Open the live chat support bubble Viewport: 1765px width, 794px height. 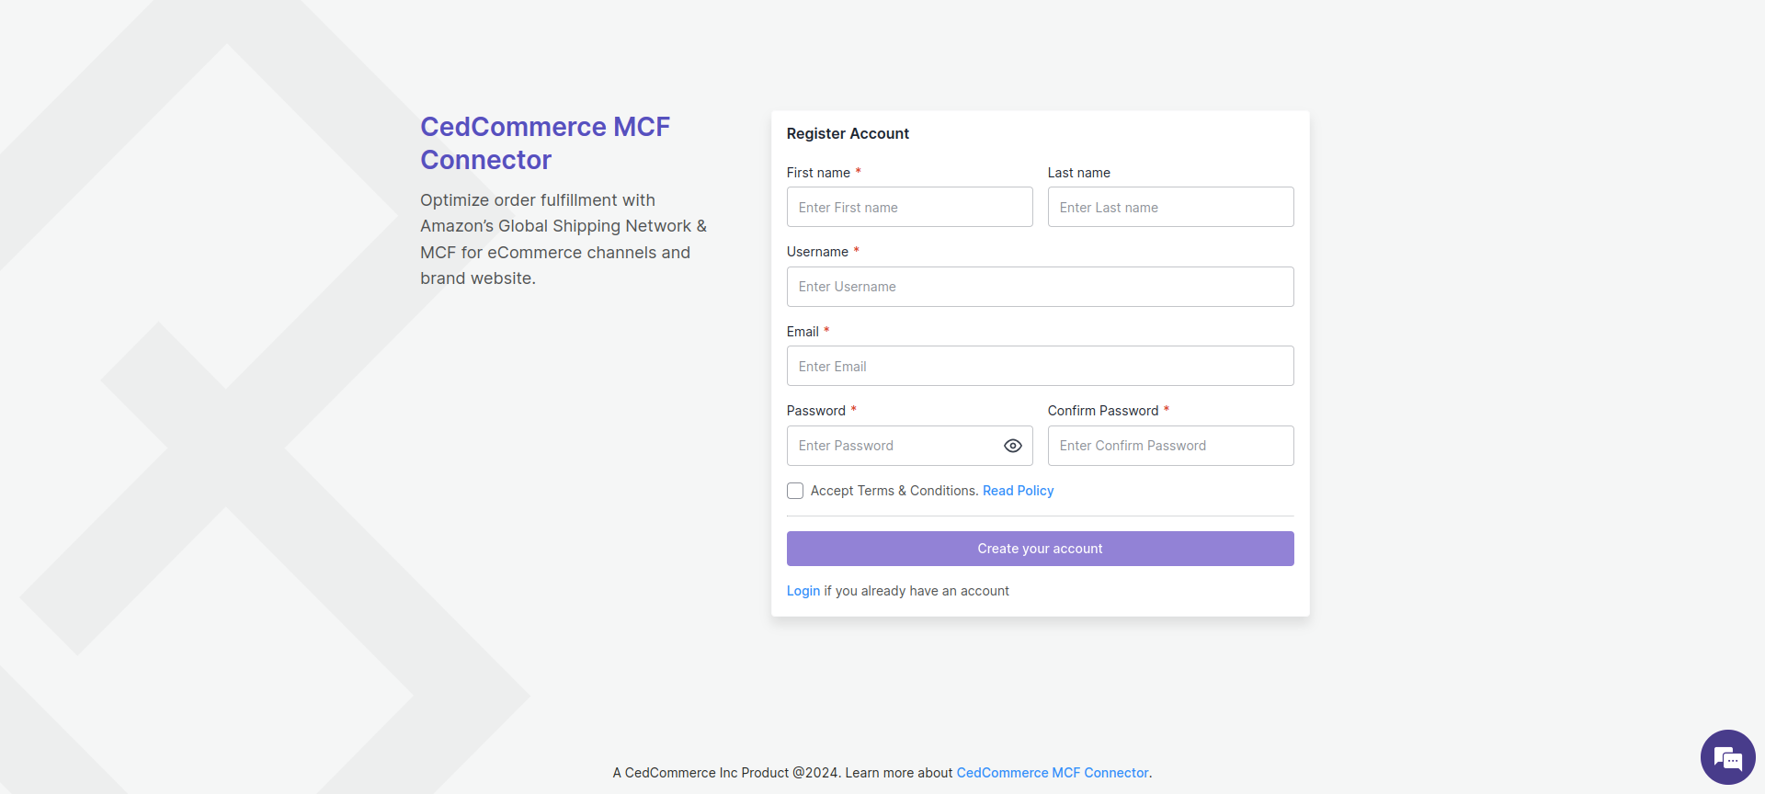(1727, 757)
